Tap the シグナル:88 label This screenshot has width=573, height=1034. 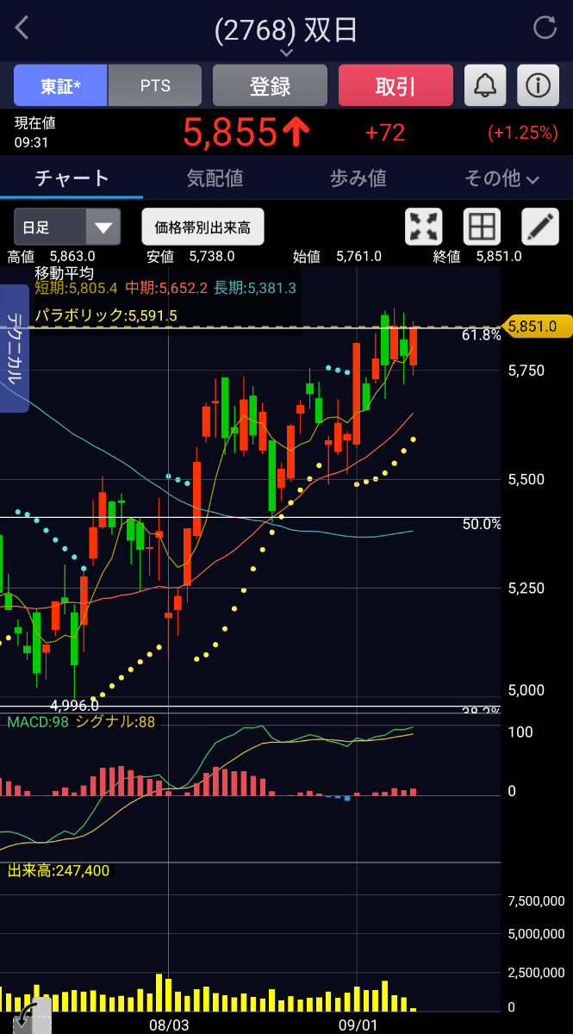(115, 722)
